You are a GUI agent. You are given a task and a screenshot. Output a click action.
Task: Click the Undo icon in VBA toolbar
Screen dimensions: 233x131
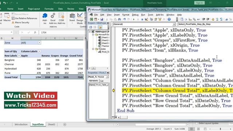pos(125,19)
